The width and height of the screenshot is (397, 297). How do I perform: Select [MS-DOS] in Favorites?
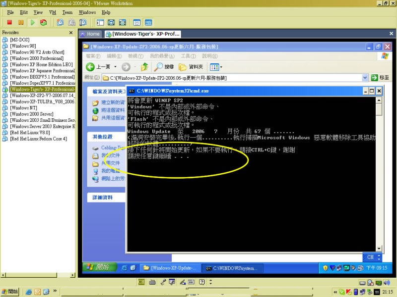(20, 40)
